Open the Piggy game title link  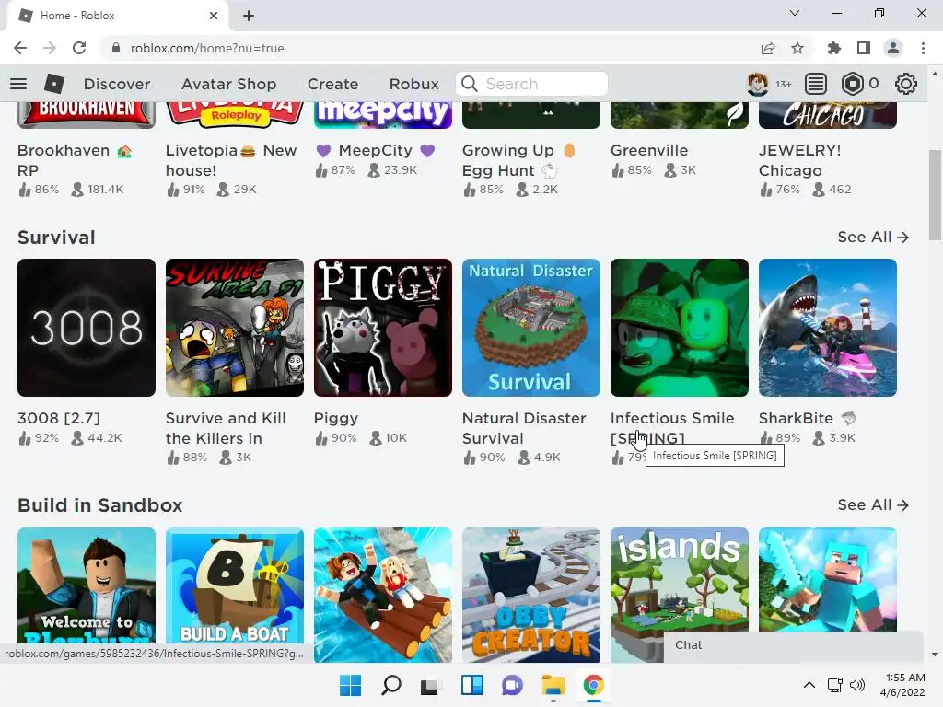coord(335,419)
